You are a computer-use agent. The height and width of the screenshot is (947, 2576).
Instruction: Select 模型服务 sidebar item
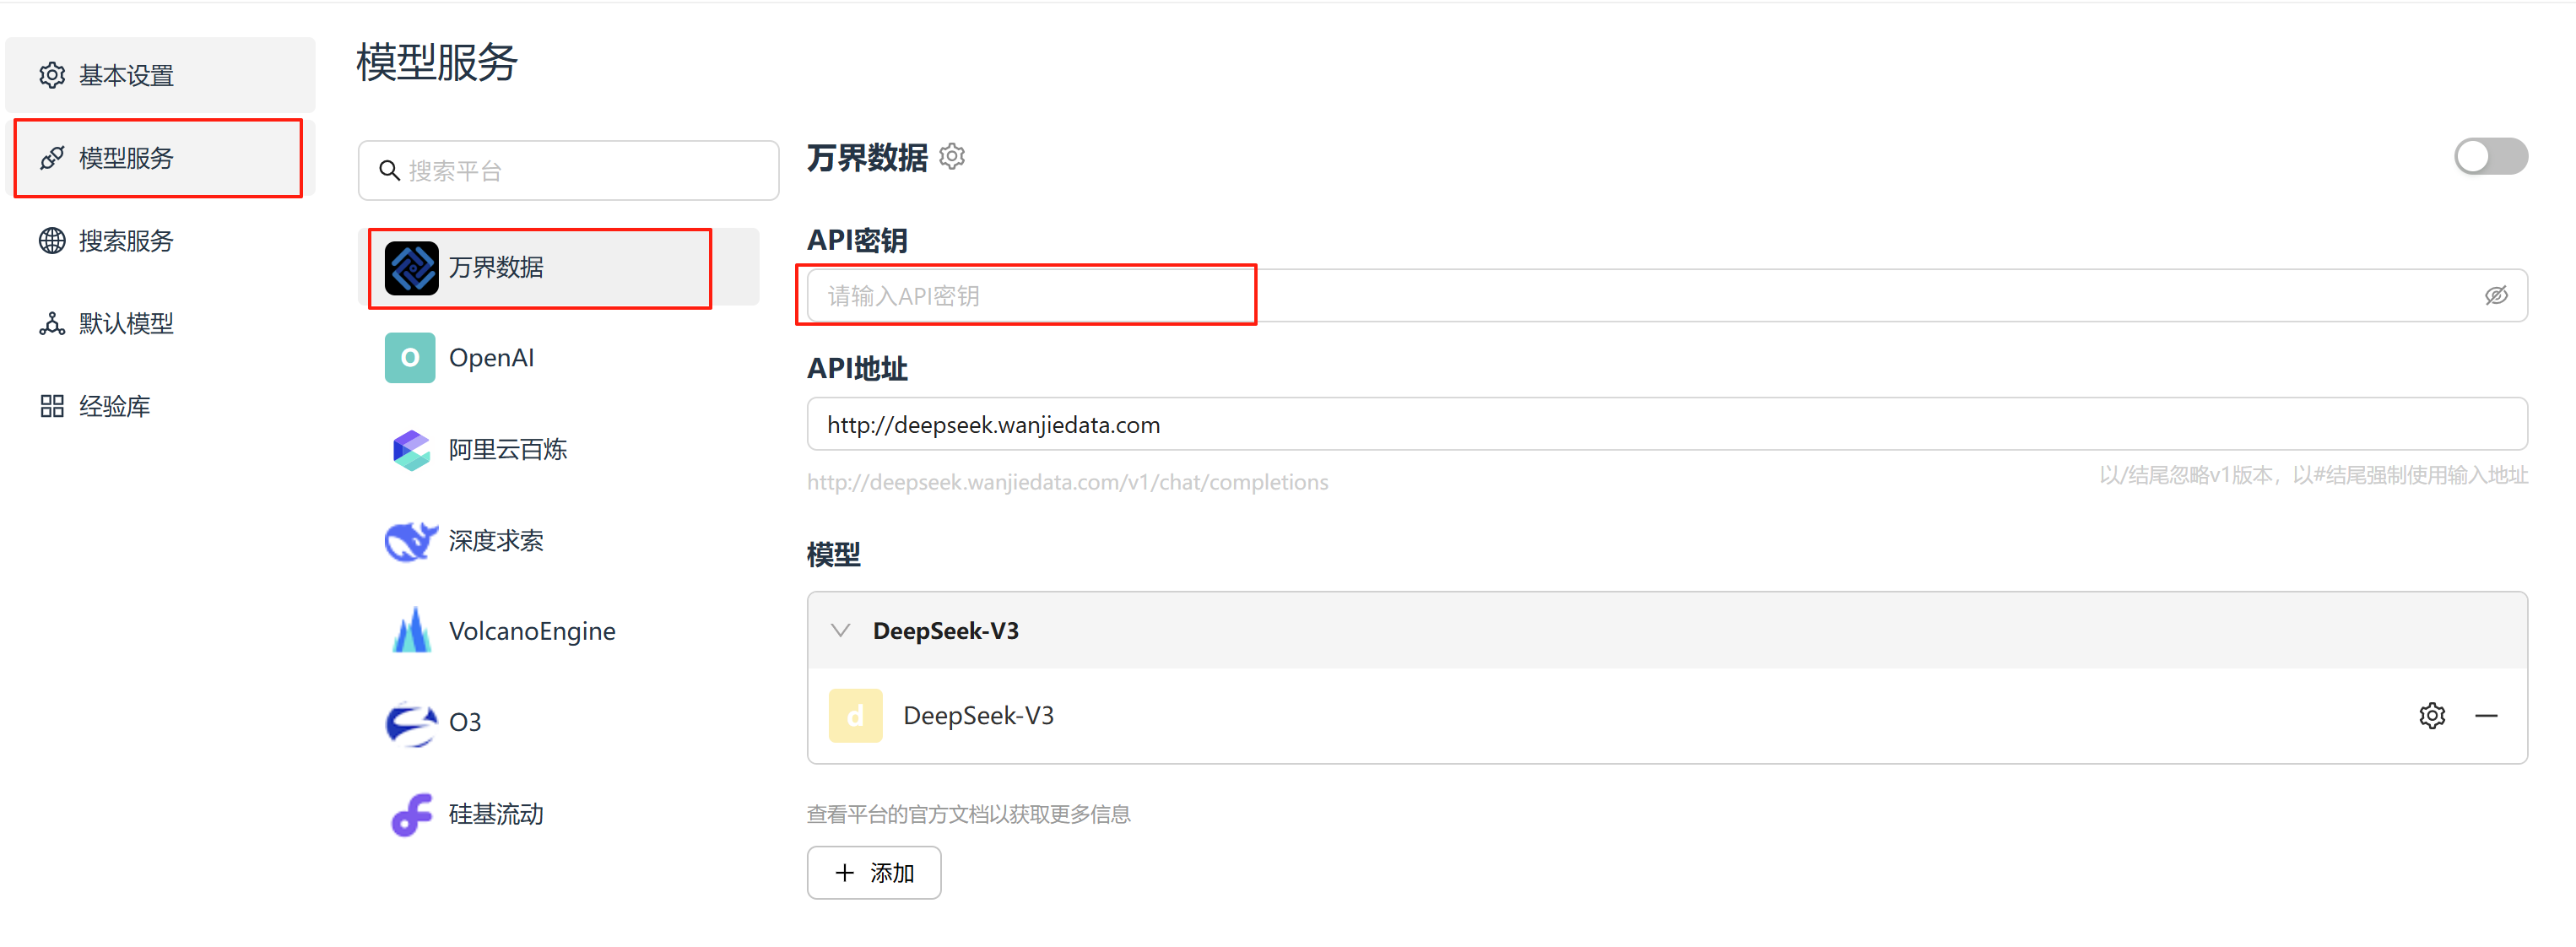[x=160, y=158]
